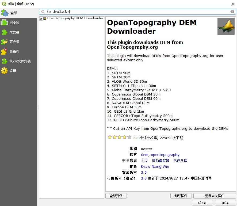Click the line '3. ALOS World 3D 30m'
Screen dimensions: 237x206
pyautogui.click(x=127, y=81)
